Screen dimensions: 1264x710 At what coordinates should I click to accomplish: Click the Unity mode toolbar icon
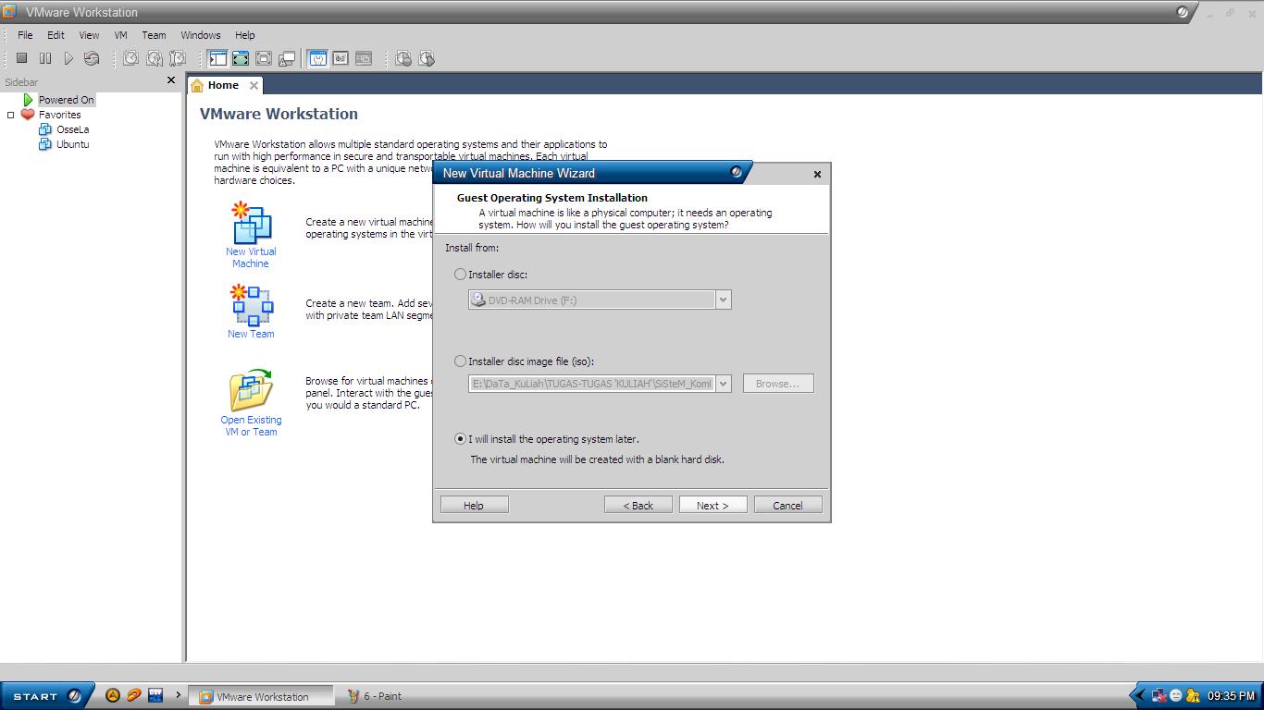[287, 58]
